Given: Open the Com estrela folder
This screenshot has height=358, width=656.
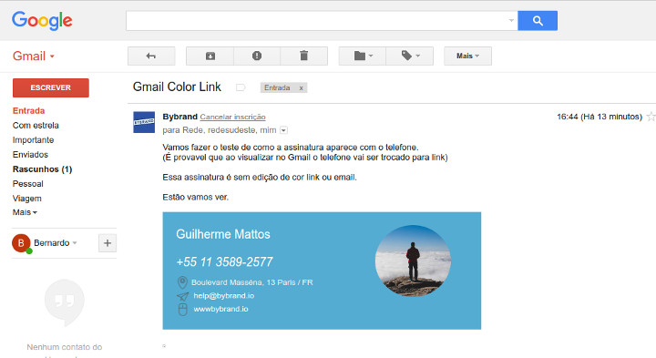Looking at the screenshot, I should pos(36,126).
